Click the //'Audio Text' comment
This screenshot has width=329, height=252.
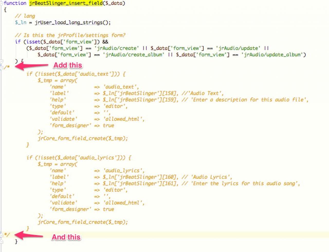(x=202, y=93)
